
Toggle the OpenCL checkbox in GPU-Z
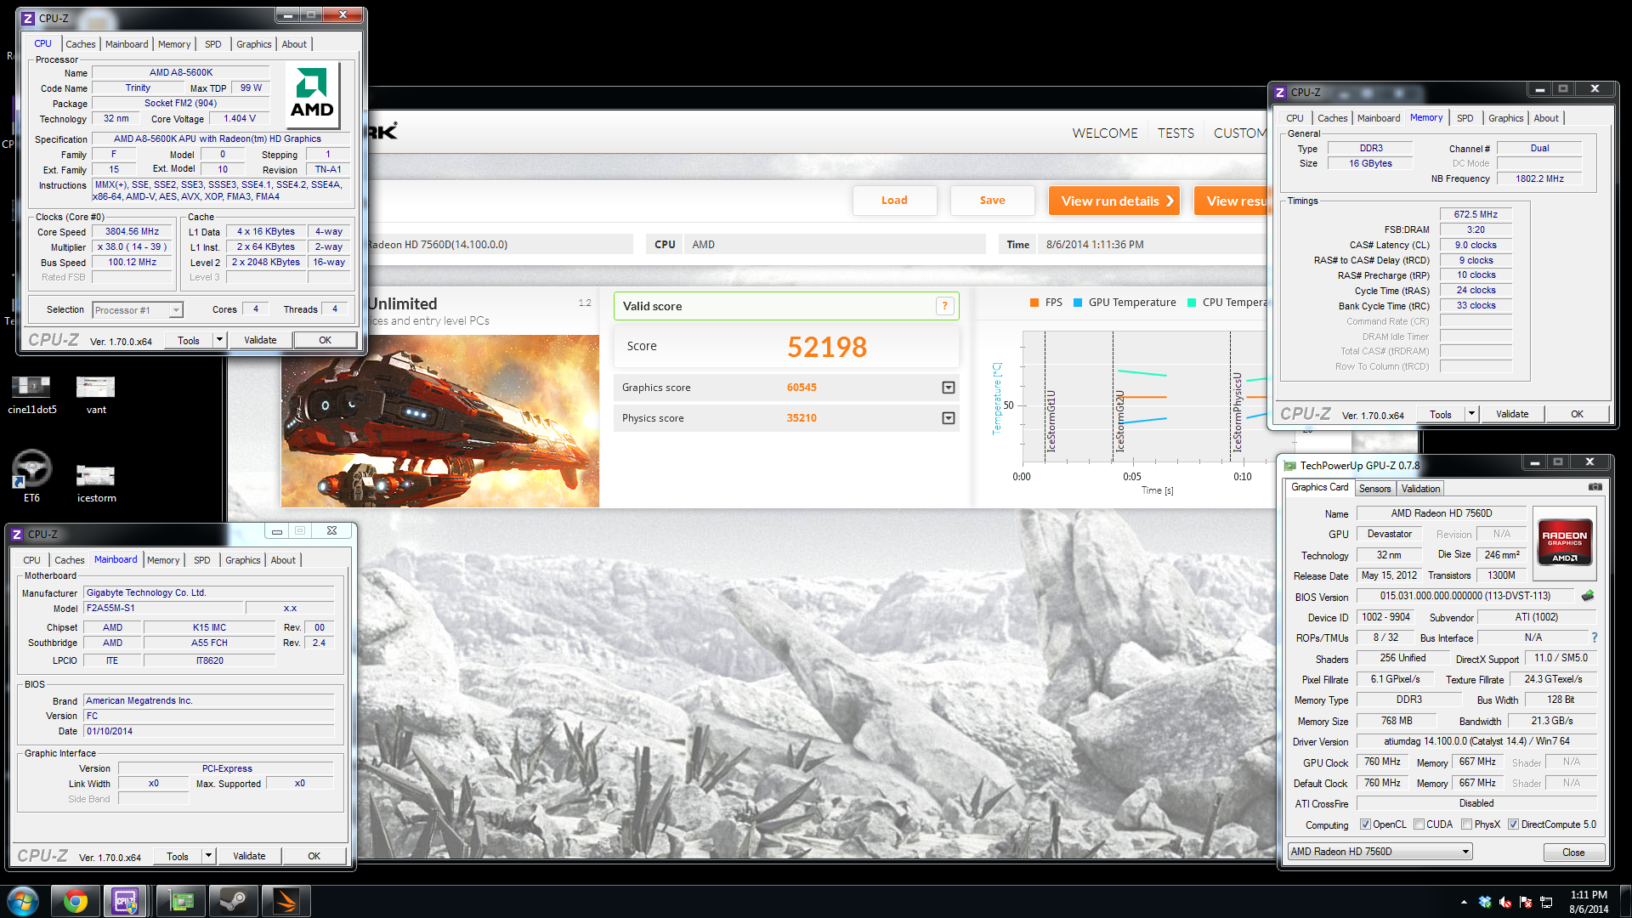coord(1365,824)
